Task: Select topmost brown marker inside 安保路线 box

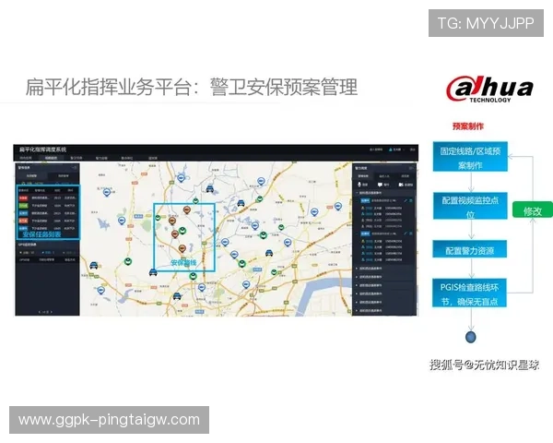Action: tap(187, 210)
